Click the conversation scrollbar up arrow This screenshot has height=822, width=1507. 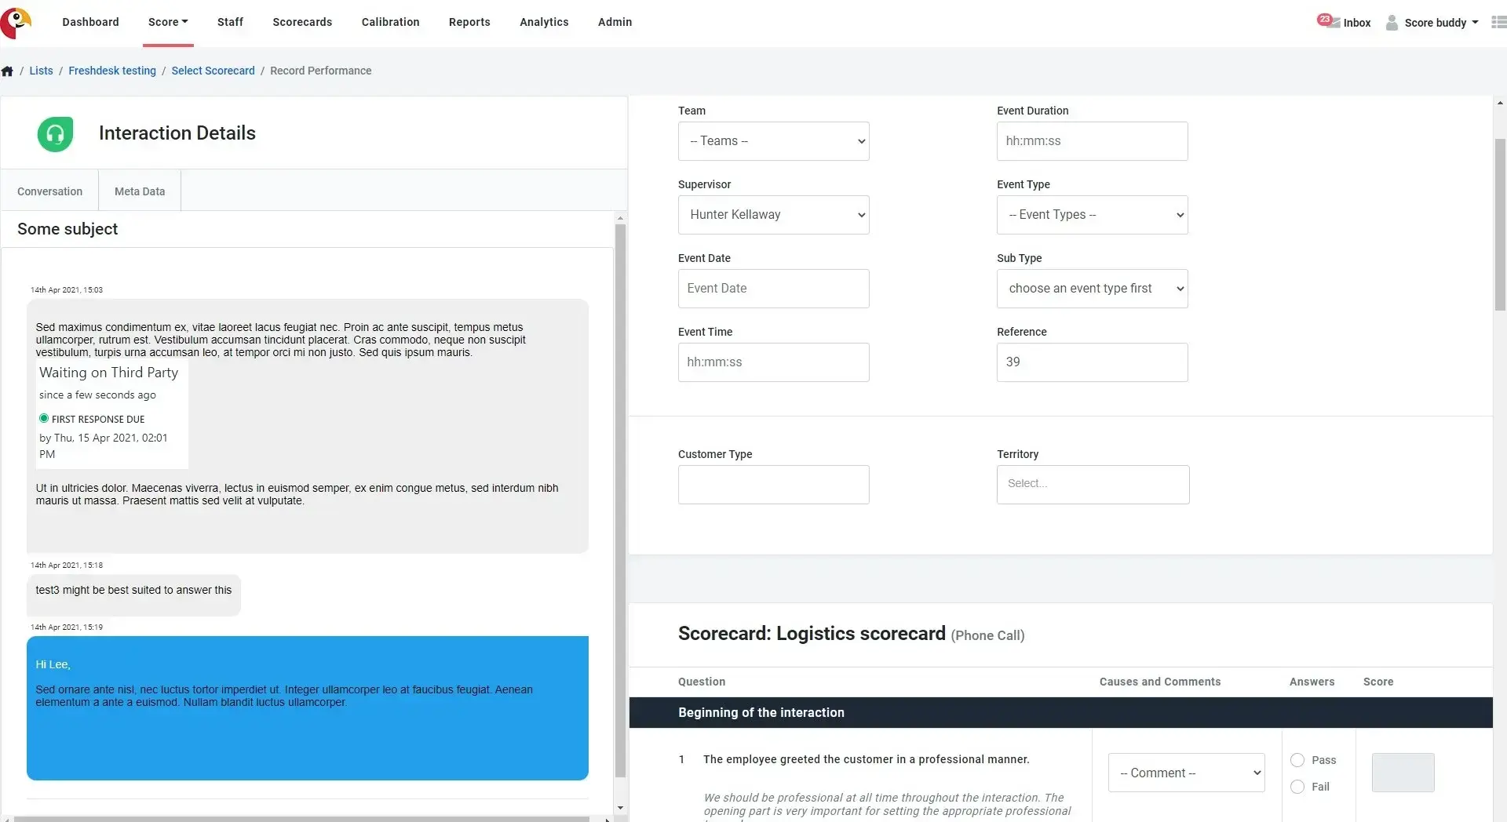(620, 218)
